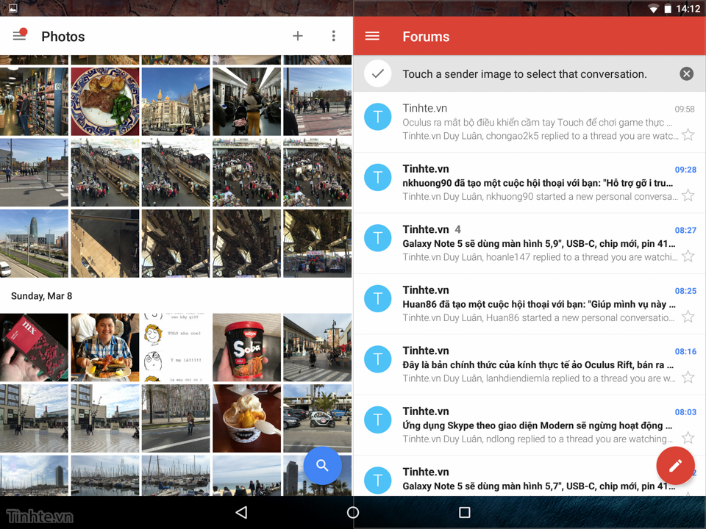
Task: Open the ice cream cup photo
Action: coord(247,418)
